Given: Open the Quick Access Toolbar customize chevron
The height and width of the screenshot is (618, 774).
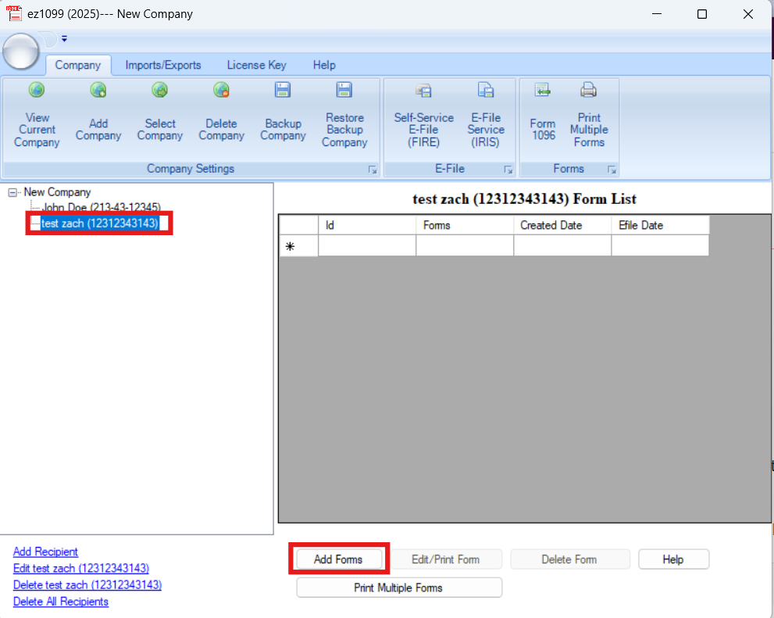Looking at the screenshot, I should pos(64,38).
